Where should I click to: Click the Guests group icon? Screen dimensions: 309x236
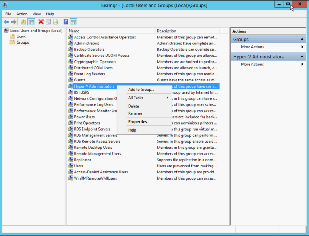71,80
